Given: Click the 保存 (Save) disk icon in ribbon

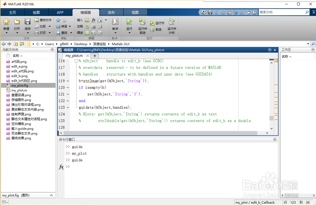Looking at the screenshot, I should click(27, 22).
